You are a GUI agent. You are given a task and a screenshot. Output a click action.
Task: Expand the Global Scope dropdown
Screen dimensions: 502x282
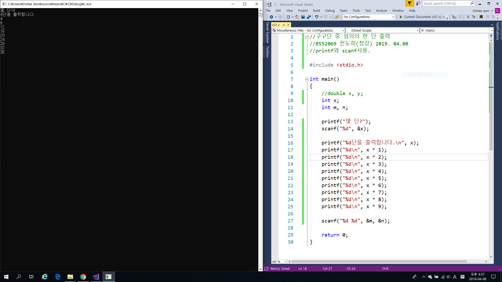[x=418, y=31]
